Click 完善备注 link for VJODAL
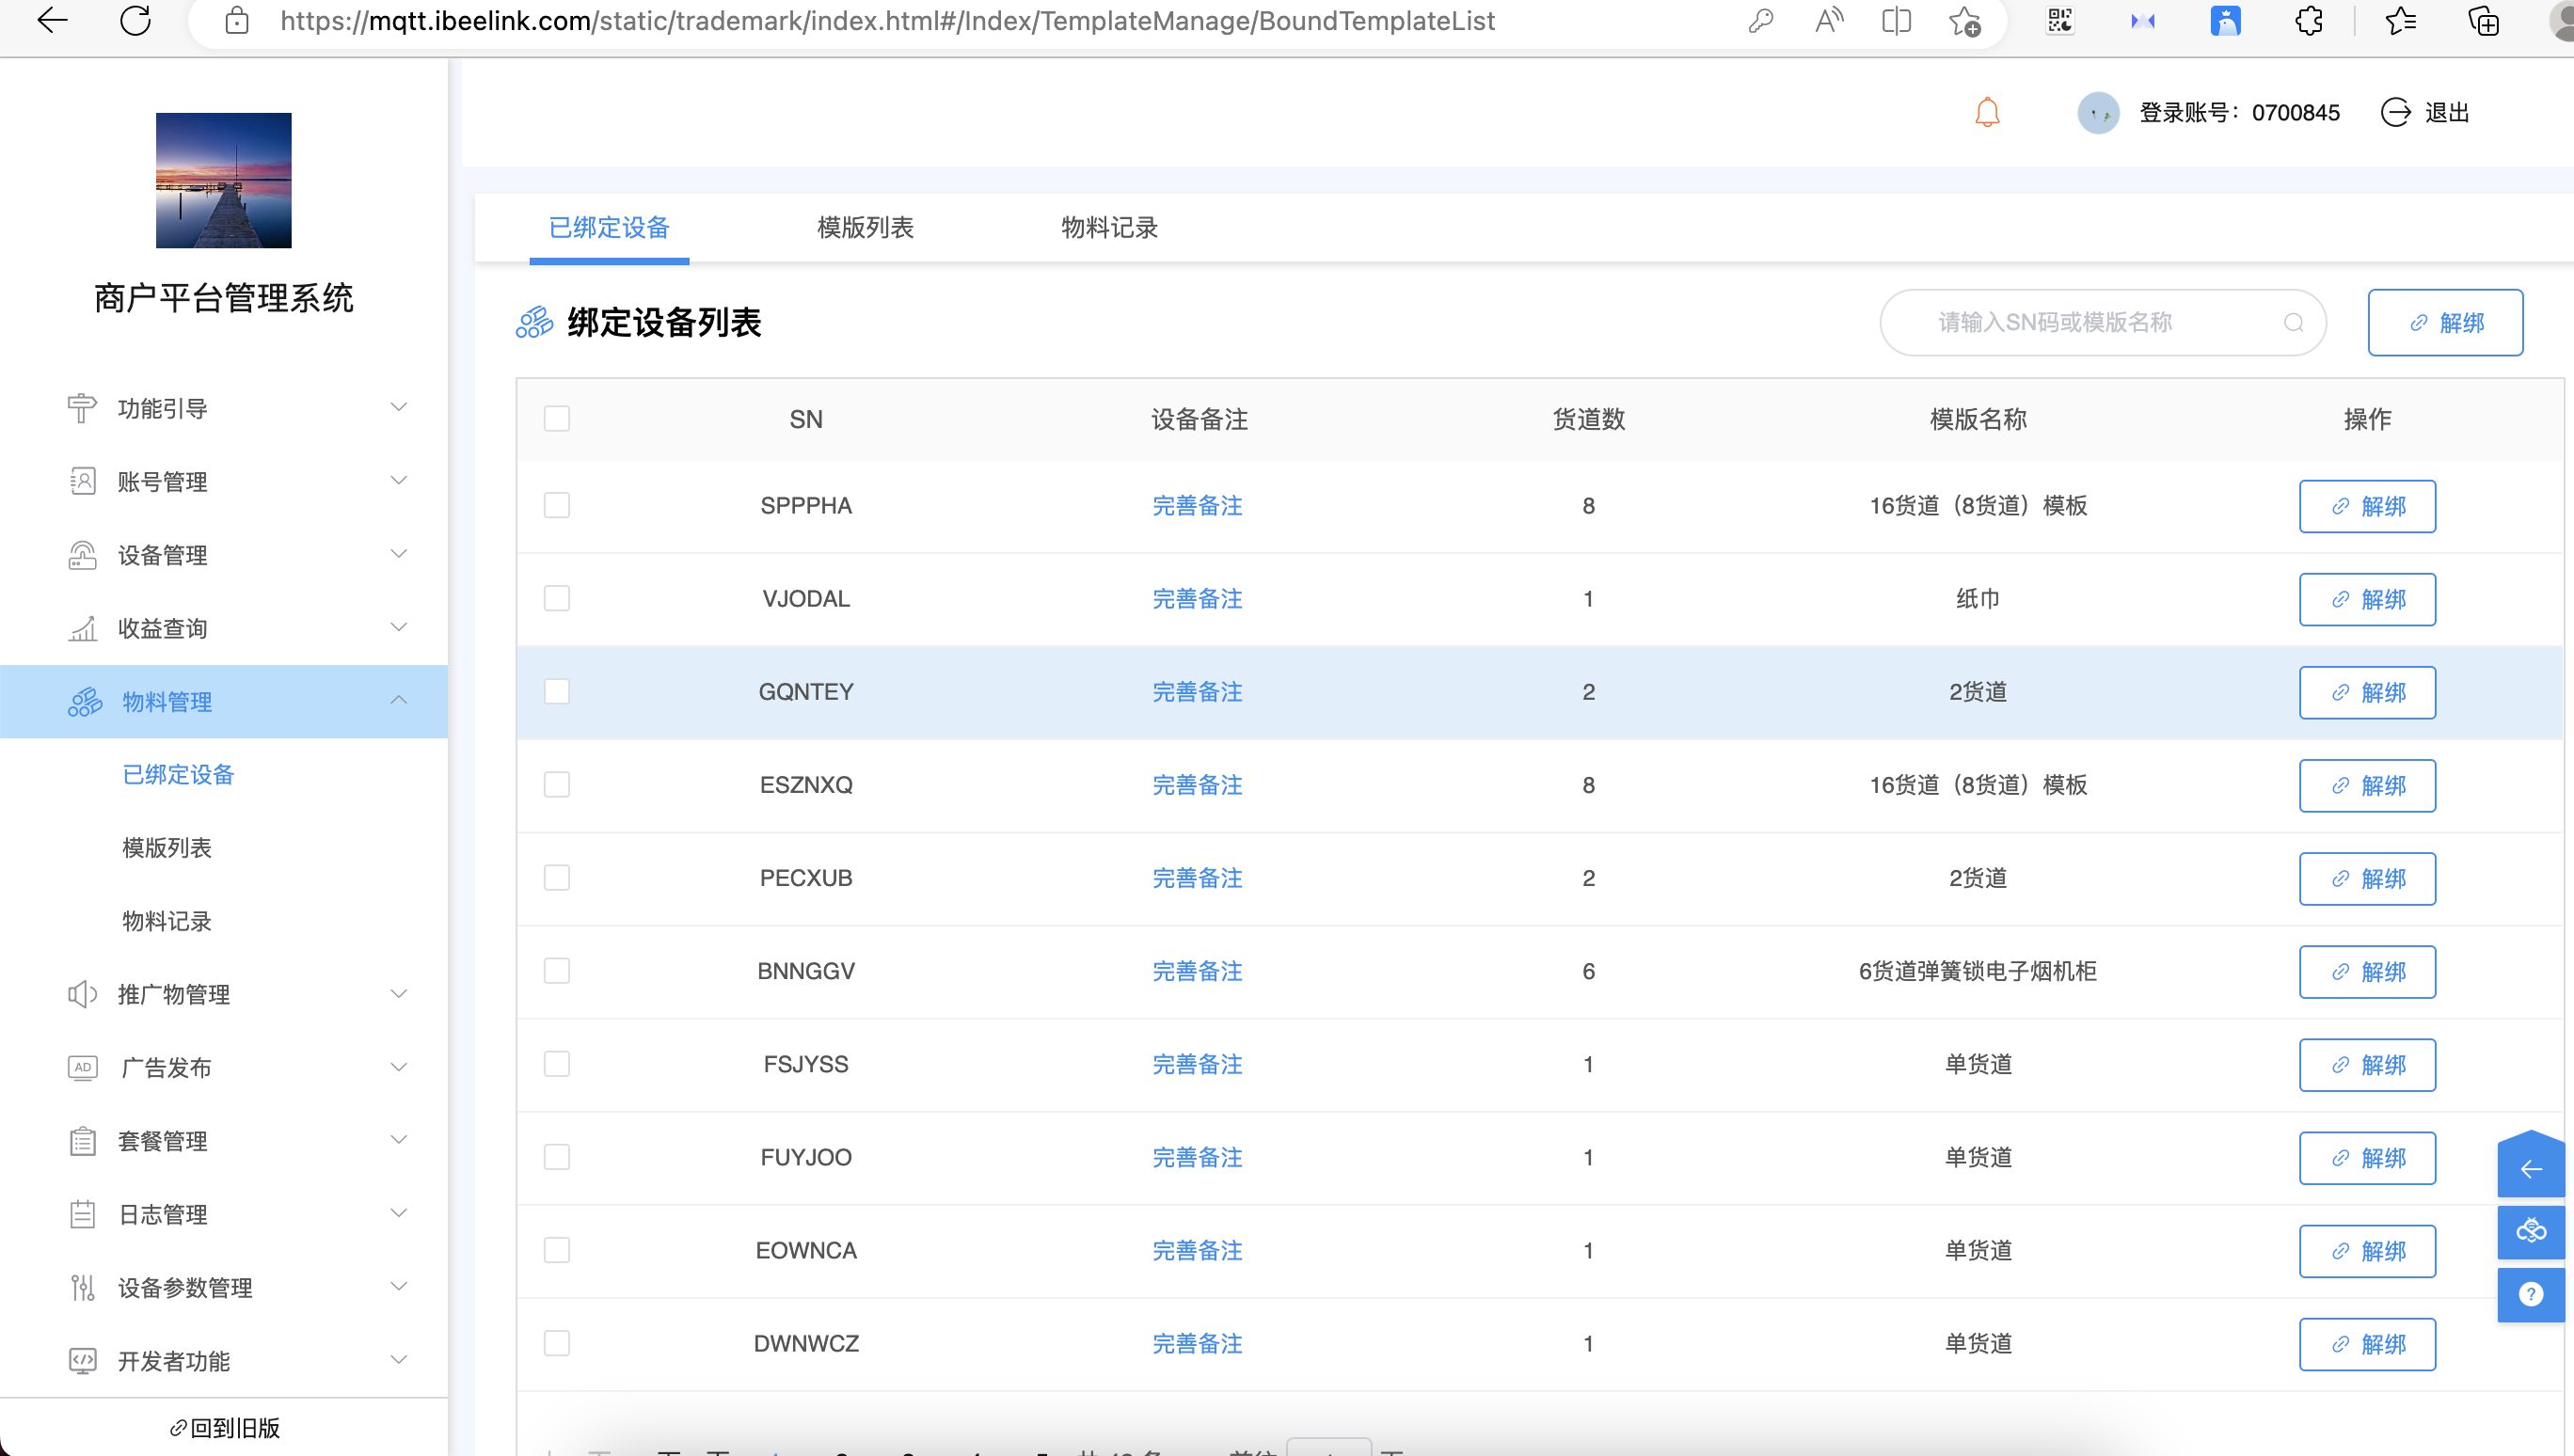This screenshot has width=2574, height=1456. point(1197,599)
